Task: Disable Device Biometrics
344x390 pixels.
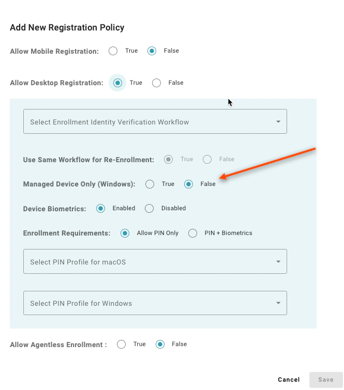Action: [x=149, y=209]
